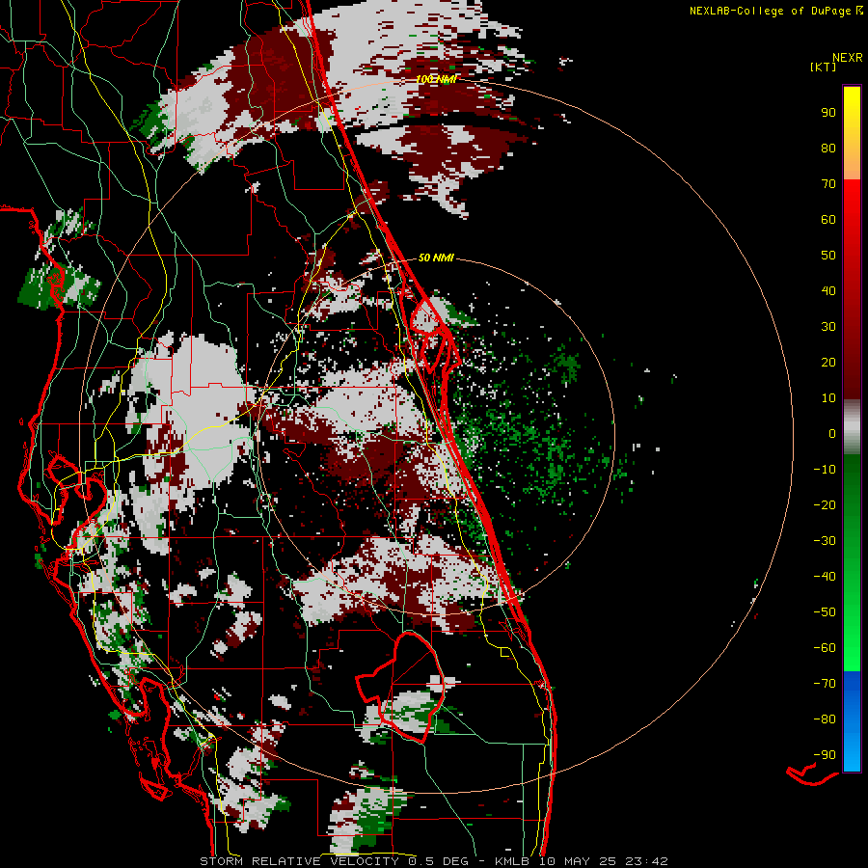Click the [KT] unit label above scale

(x=823, y=67)
